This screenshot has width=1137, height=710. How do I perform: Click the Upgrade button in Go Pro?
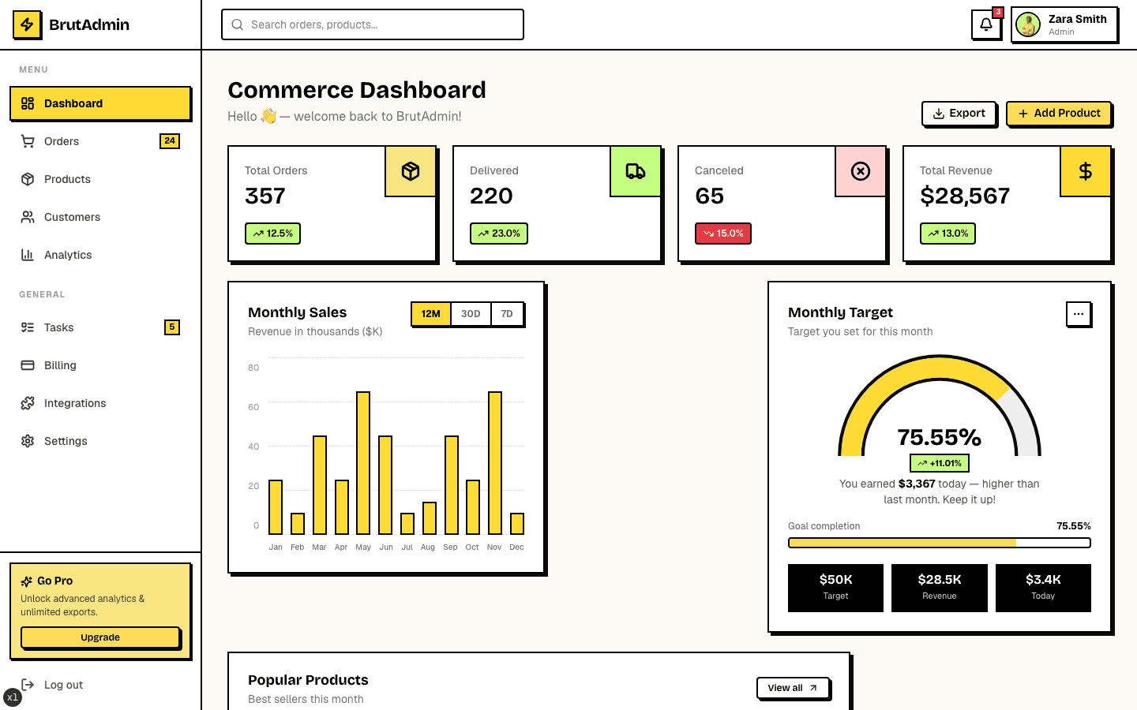coord(100,637)
